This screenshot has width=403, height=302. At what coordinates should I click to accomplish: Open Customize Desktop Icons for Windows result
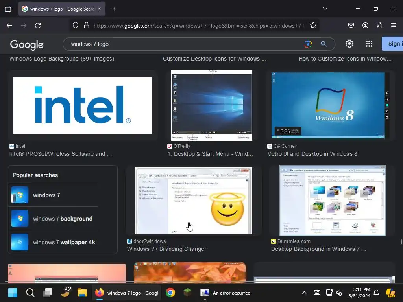click(x=214, y=59)
